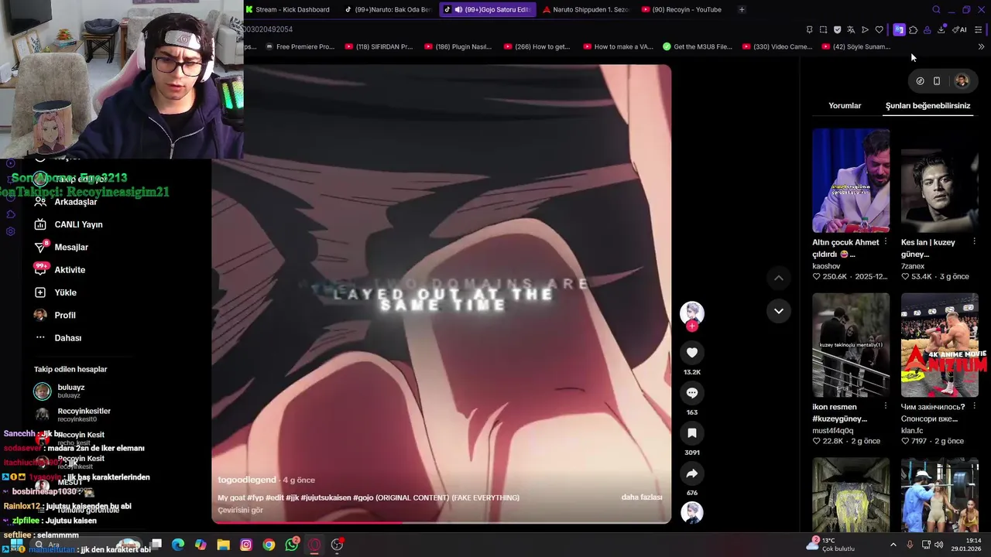Show more bookmarks with double chevron
The height and width of the screenshot is (557, 991).
pos(981,46)
